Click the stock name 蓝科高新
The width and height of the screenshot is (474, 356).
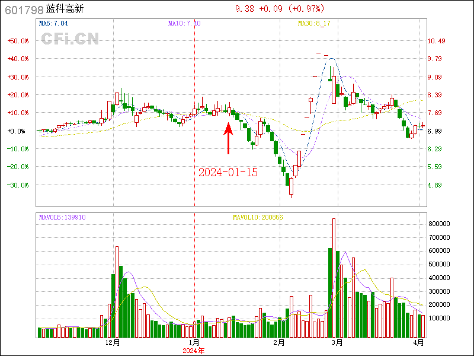[66, 9]
